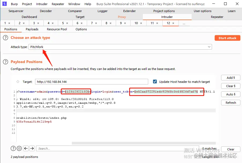Viewport: 242px width, 163px height.
Task: Close Intruder attack tab 11
Action: point(157,23)
